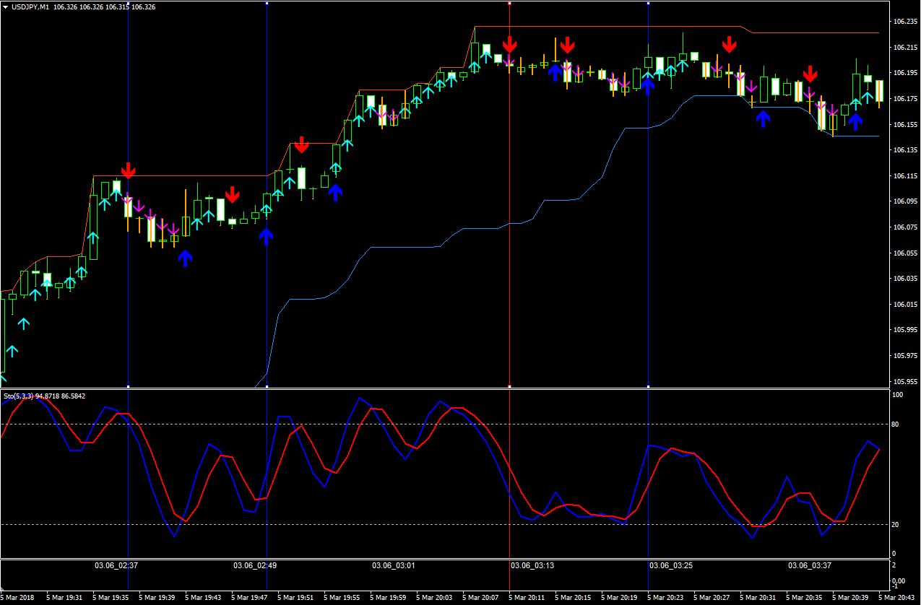Click the 106.235 price scale label

pyautogui.click(x=904, y=22)
